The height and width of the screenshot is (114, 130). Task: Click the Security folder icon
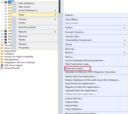(2, 45)
